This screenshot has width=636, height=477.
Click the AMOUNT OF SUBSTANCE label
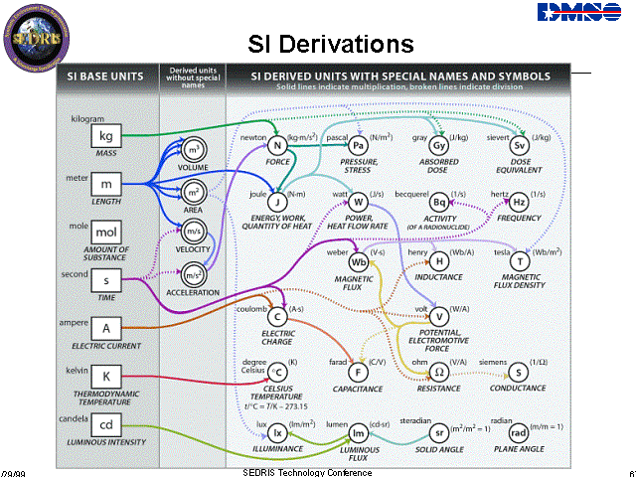click(106, 253)
